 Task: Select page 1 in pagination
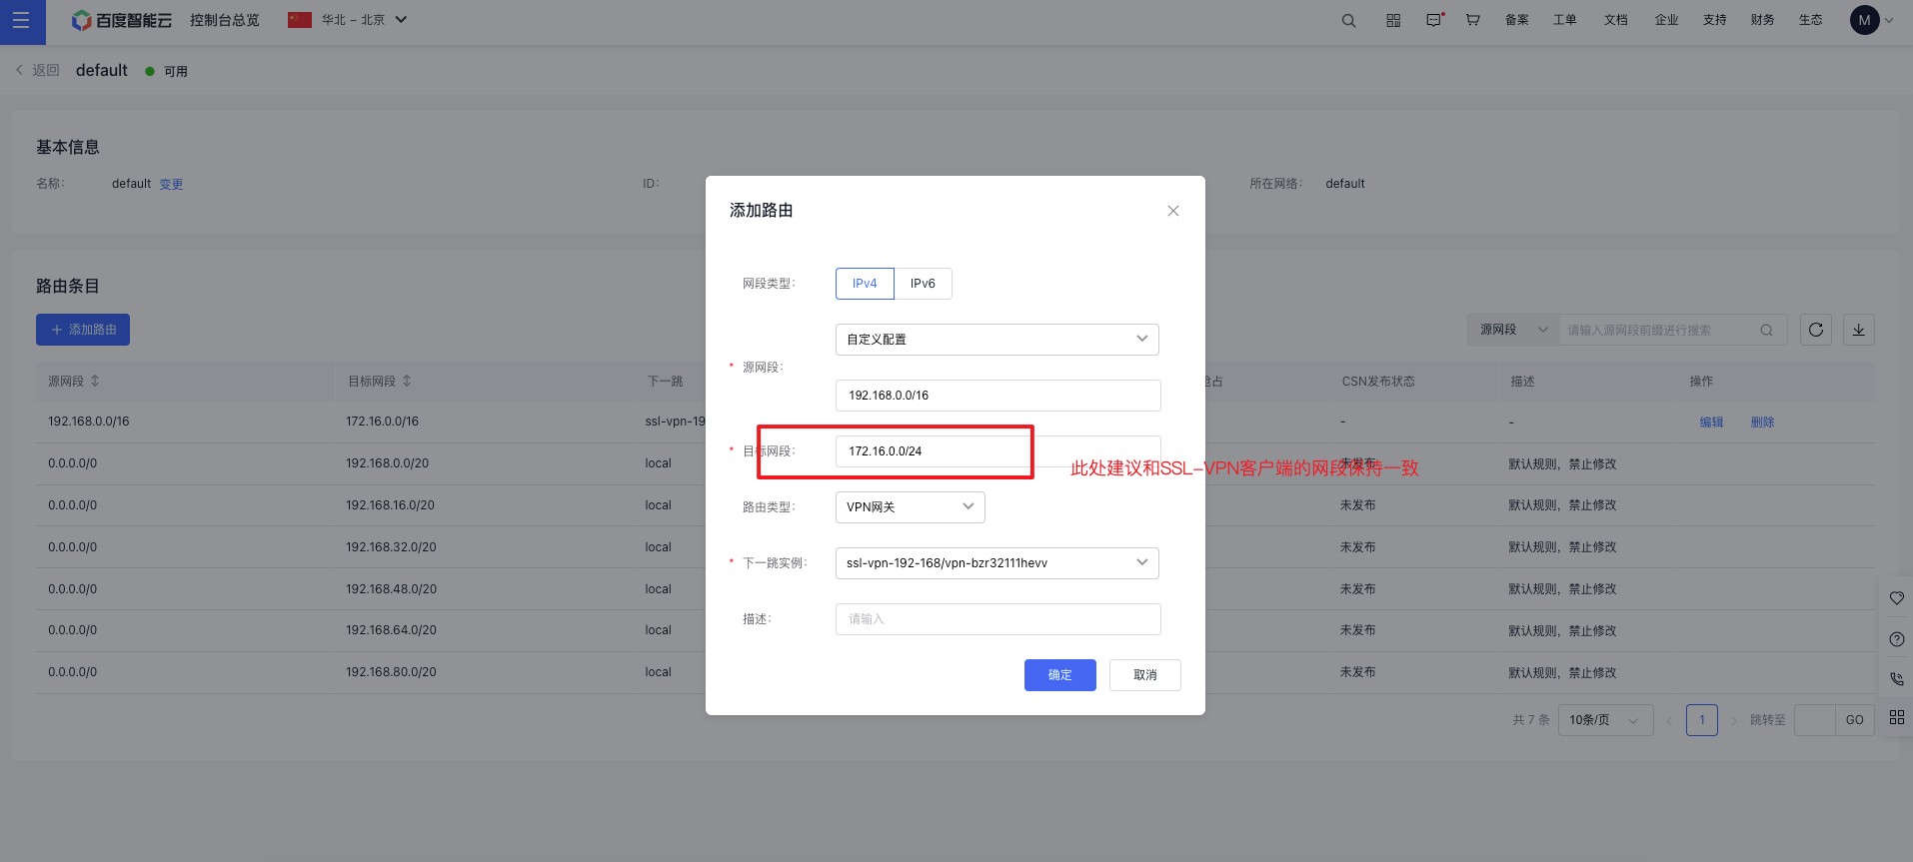1702,720
